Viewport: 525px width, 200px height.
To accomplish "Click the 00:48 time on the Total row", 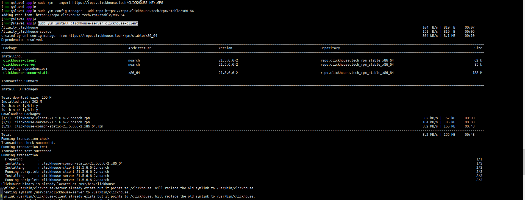I will point(470,135).
